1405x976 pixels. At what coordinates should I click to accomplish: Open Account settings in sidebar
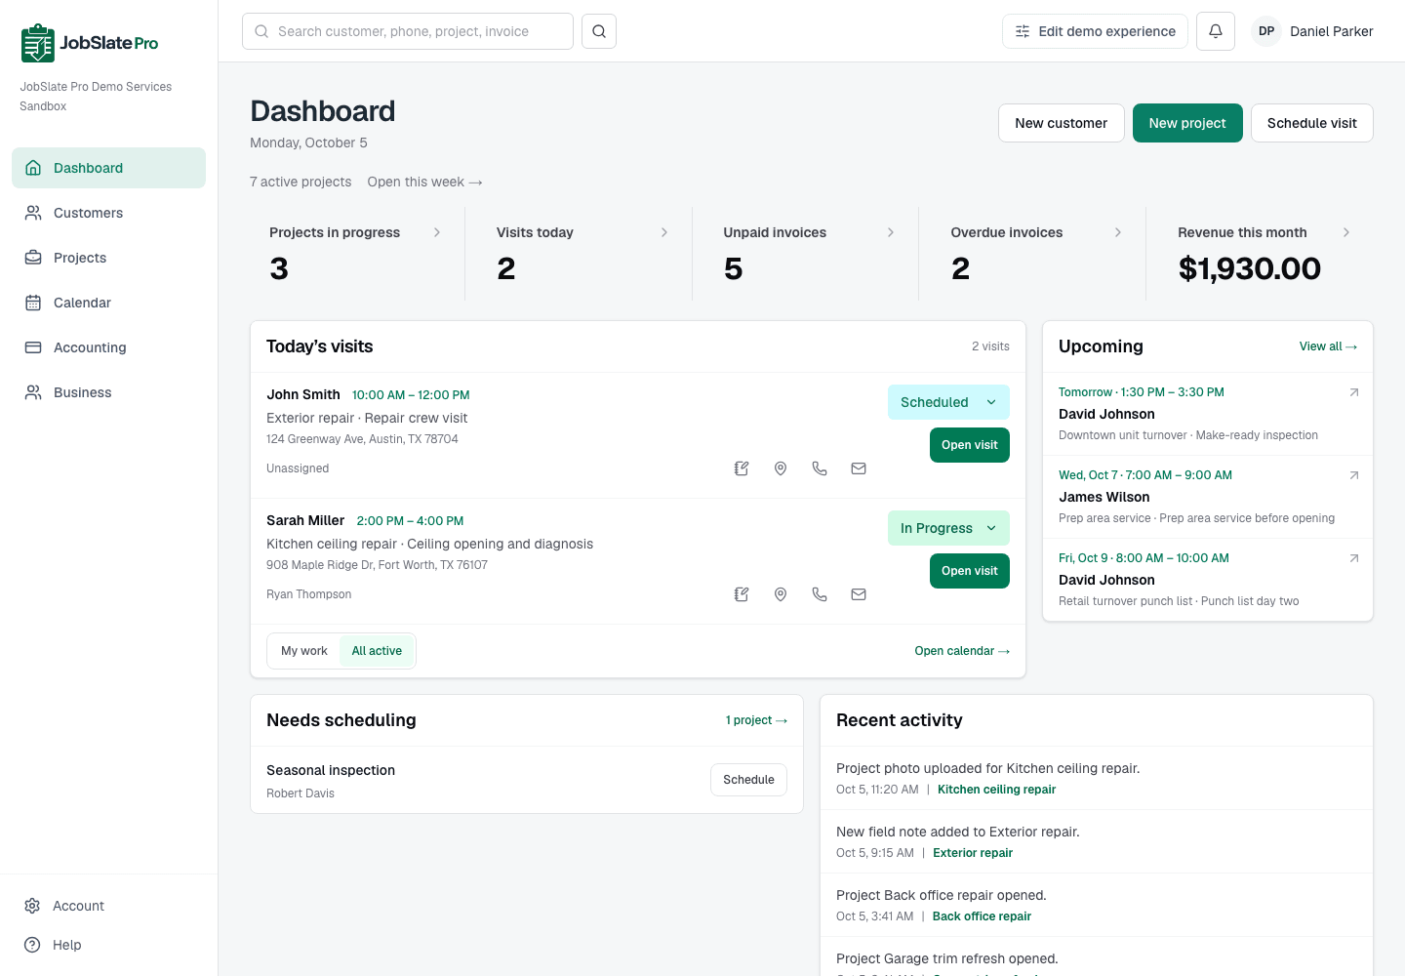108,906
